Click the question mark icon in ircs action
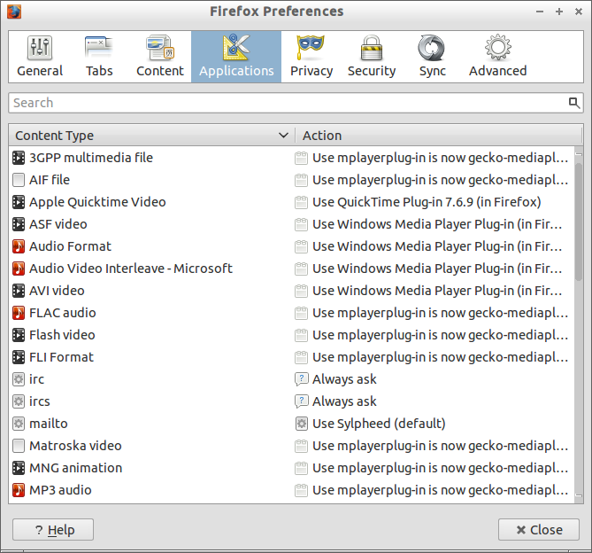Viewport: 592px width, 553px height. [x=301, y=401]
